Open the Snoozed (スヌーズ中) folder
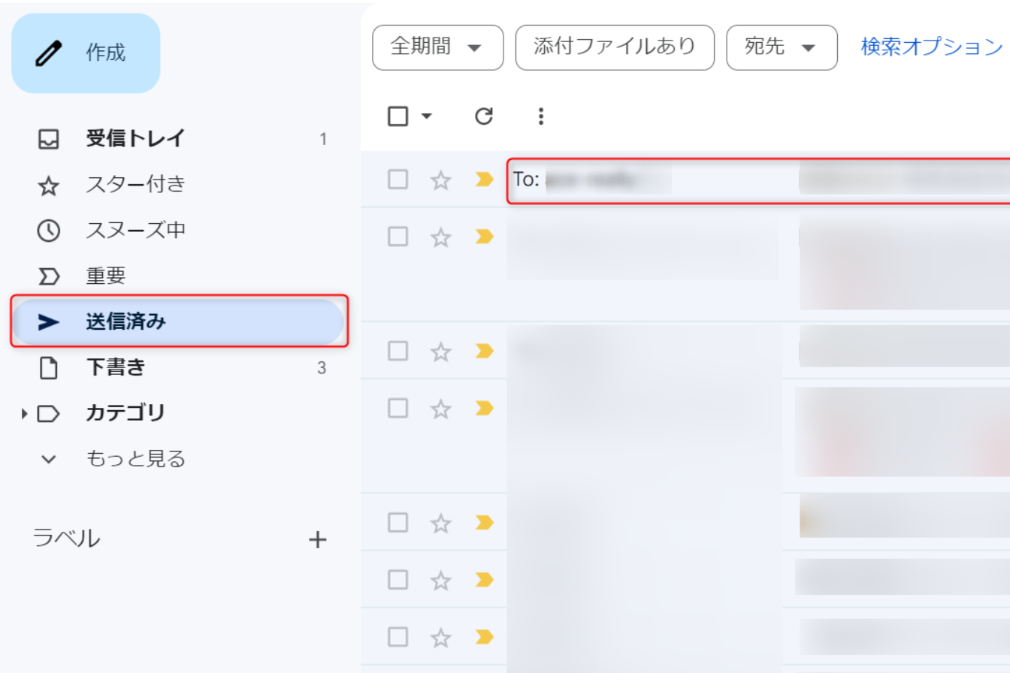1010x673 pixels. point(135,231)
